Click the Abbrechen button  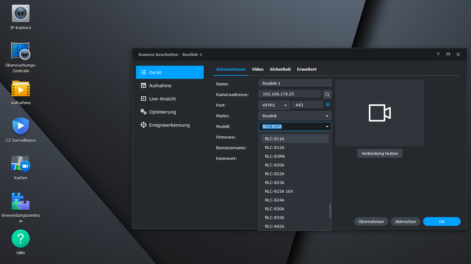tap(406, 221)
